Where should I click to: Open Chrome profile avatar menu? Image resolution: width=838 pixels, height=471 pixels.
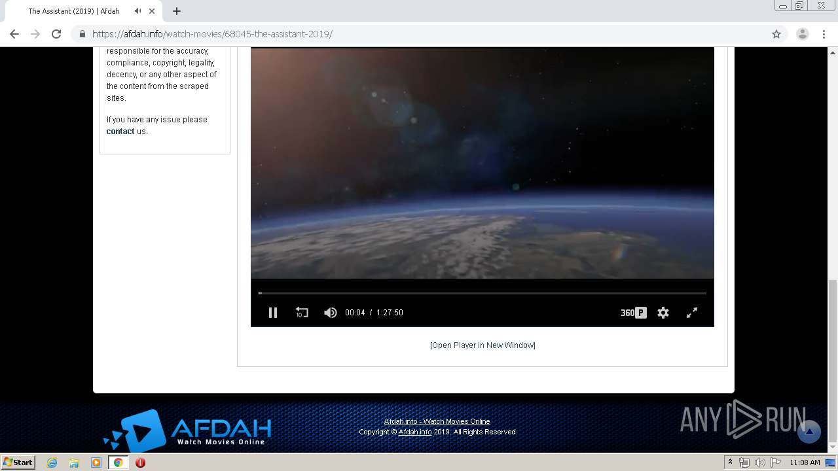(x=803, y=34)
